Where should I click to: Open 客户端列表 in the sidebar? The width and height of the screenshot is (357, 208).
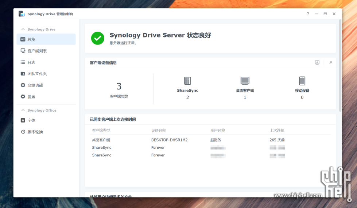click(46, 51)
